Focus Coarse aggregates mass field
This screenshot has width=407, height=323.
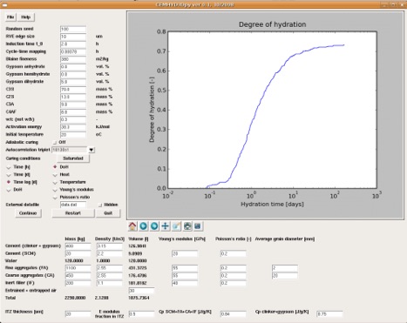[78, 276]
